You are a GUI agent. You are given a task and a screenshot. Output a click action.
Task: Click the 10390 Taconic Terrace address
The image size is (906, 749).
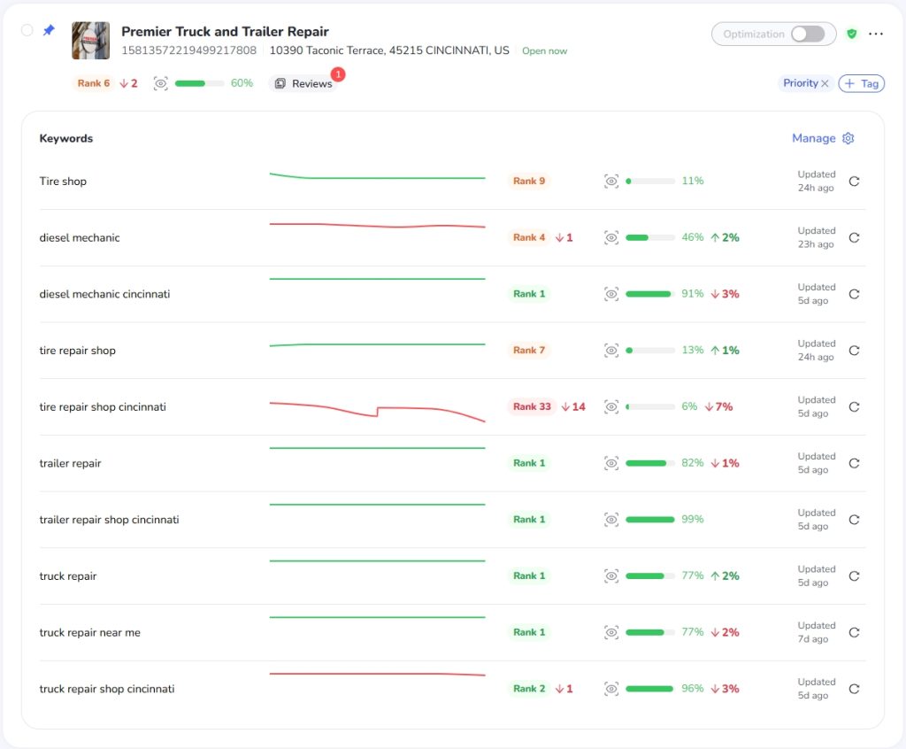click(389, 50)
